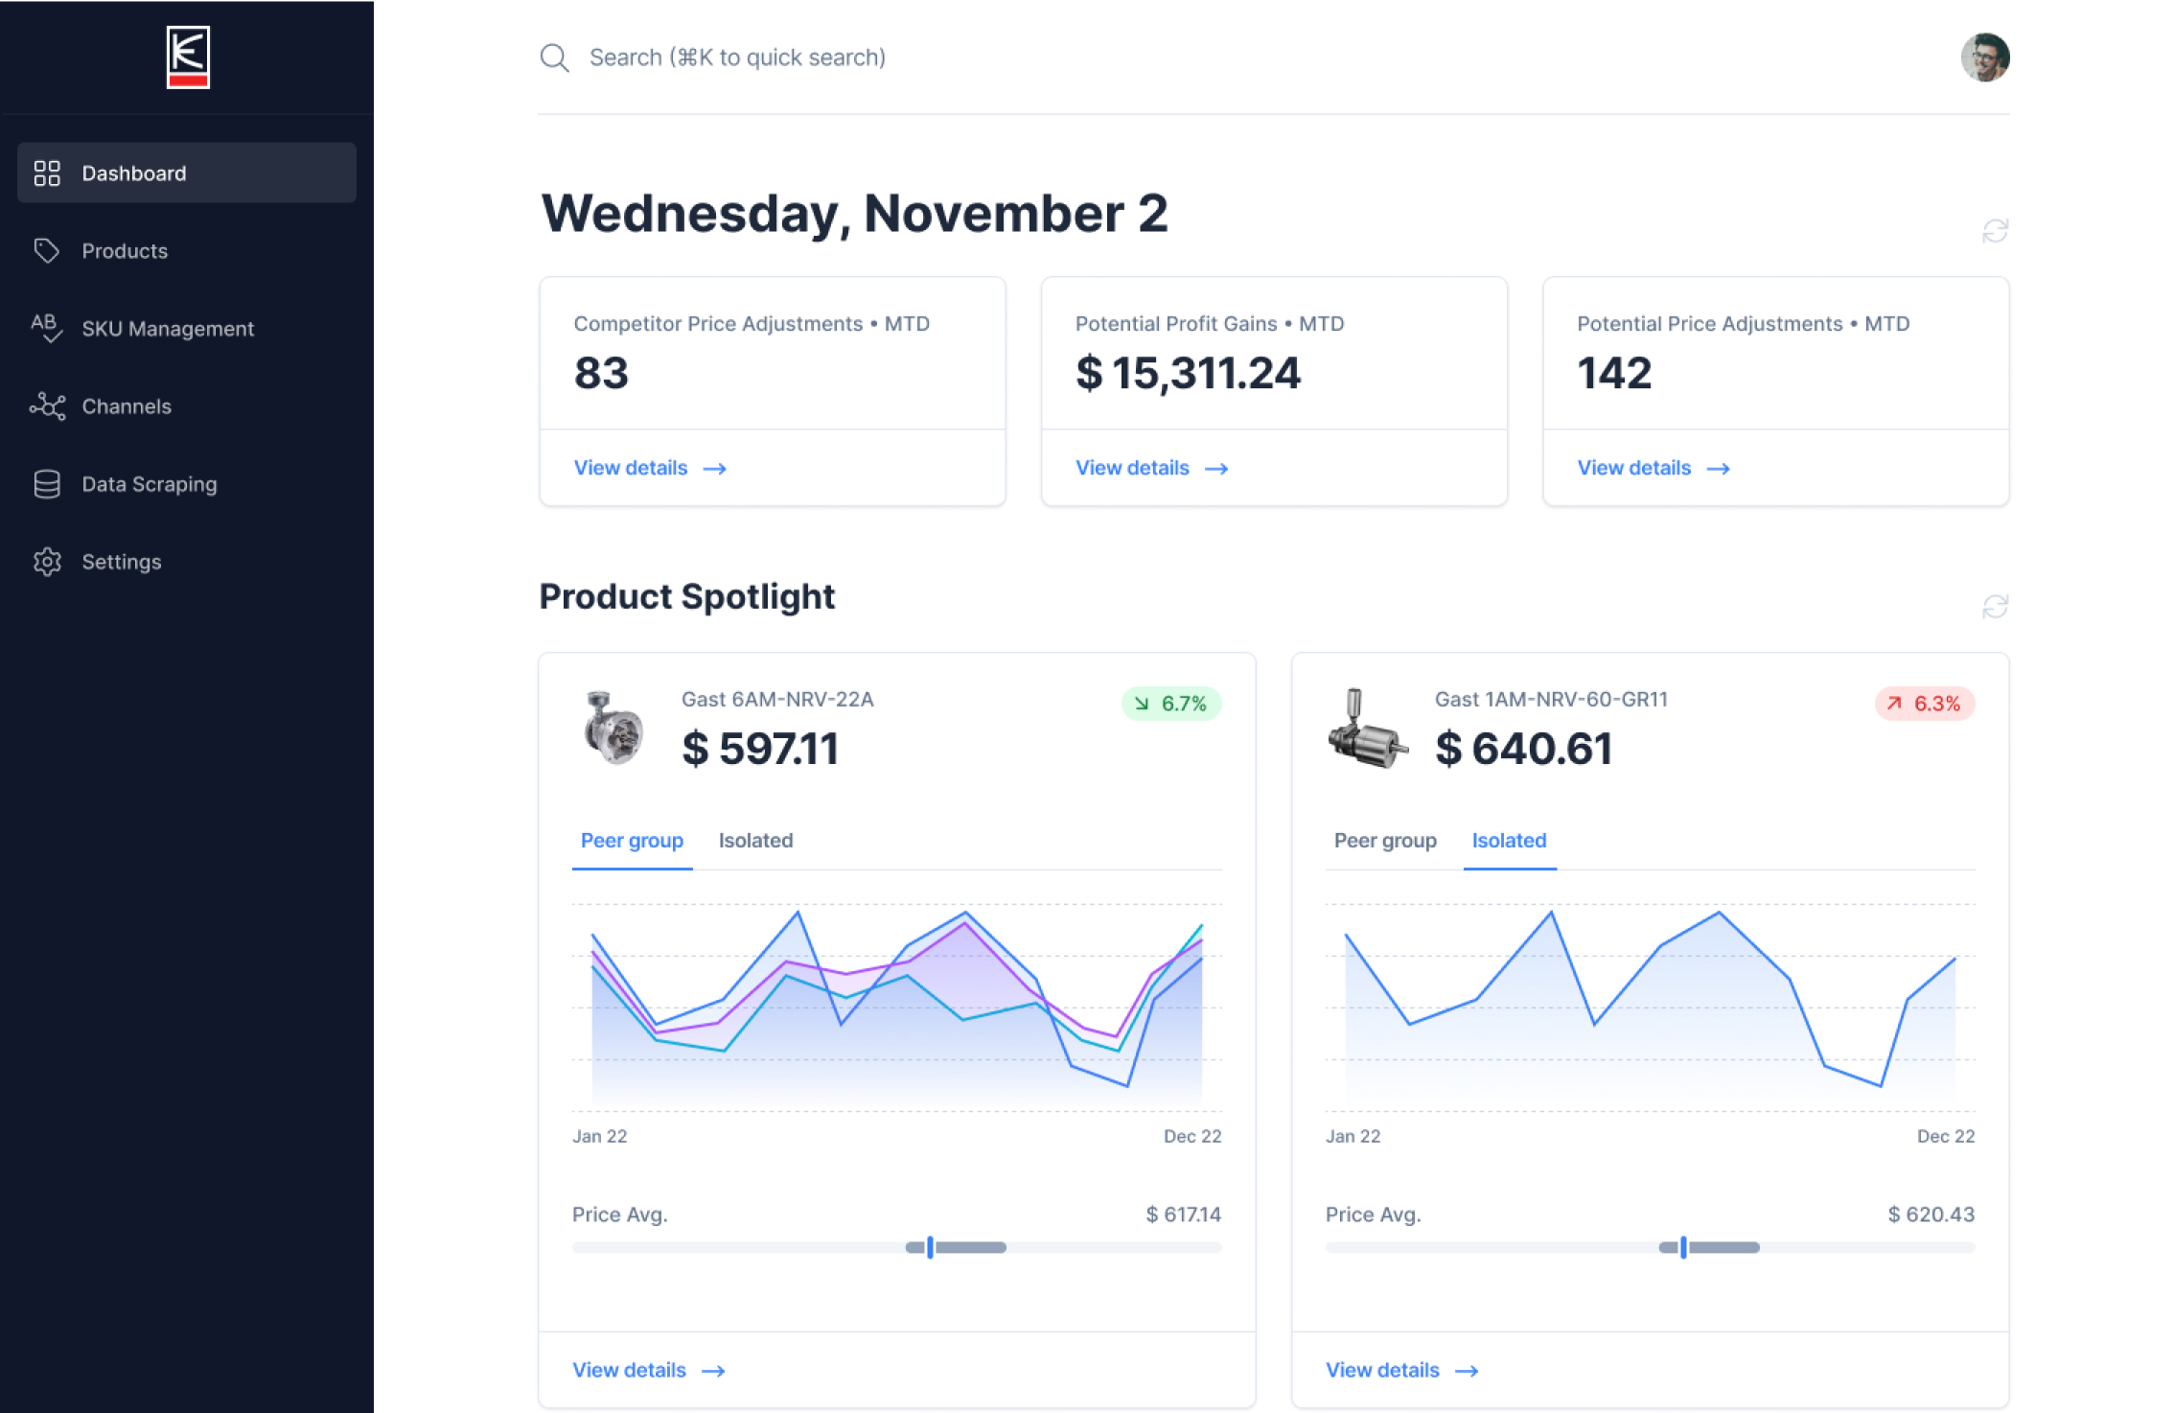
Task: Refresh the Product Spotlight section
Action: pyautogui.click(x=1995, y=606)
